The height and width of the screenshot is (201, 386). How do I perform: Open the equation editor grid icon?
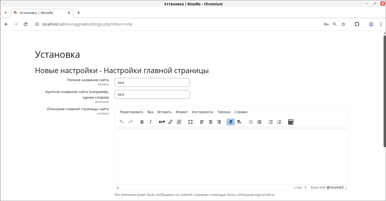point(290,122)
